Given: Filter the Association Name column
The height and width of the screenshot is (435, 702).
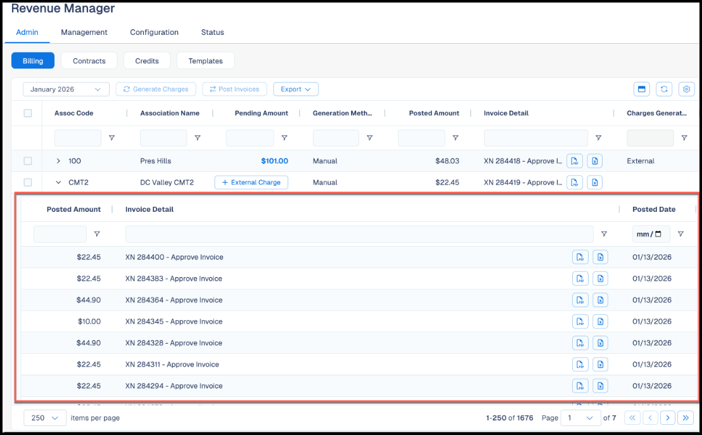Looking at the screenshot, I should click(198, 138).
